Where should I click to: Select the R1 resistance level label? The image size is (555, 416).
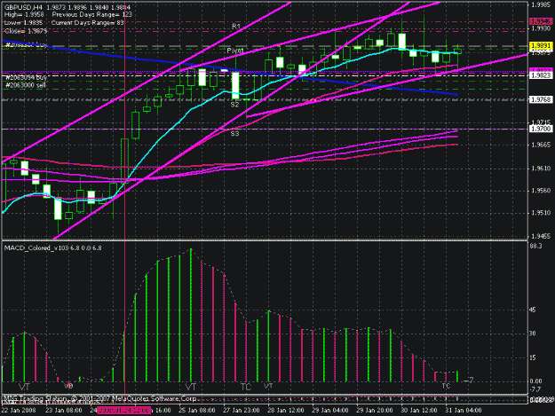(x=236, y=27)
